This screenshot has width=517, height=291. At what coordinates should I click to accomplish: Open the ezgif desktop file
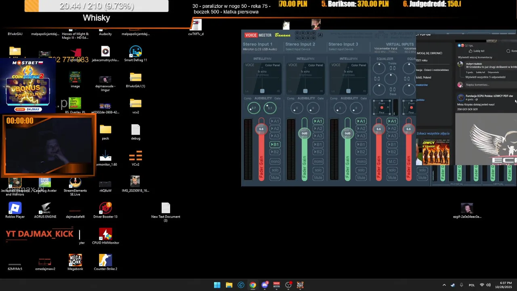(x=467, y=210)
